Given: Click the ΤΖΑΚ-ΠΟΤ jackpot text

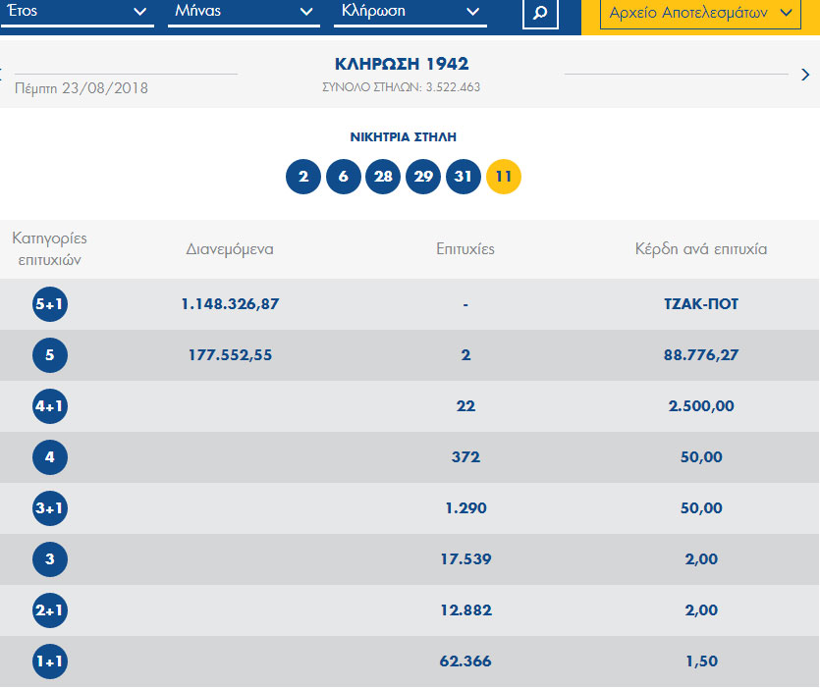Looking at the screenshot, I should (x=700, y=304).
